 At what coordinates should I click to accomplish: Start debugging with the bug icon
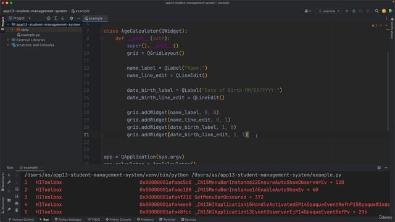pyautogui.click(x=354, y=11)
